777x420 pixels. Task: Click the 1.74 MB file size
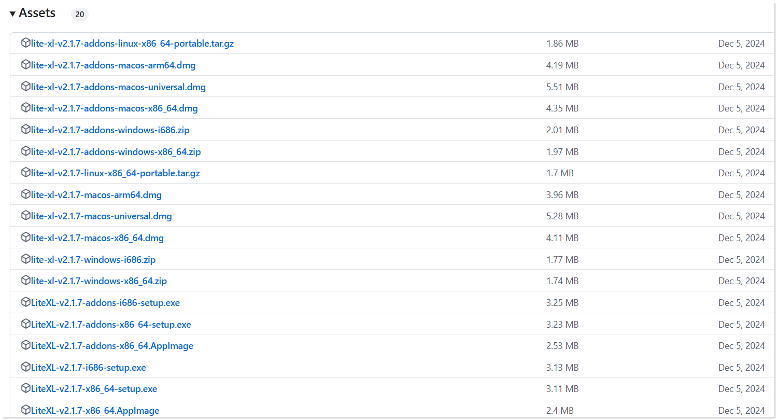coord(562,281)
